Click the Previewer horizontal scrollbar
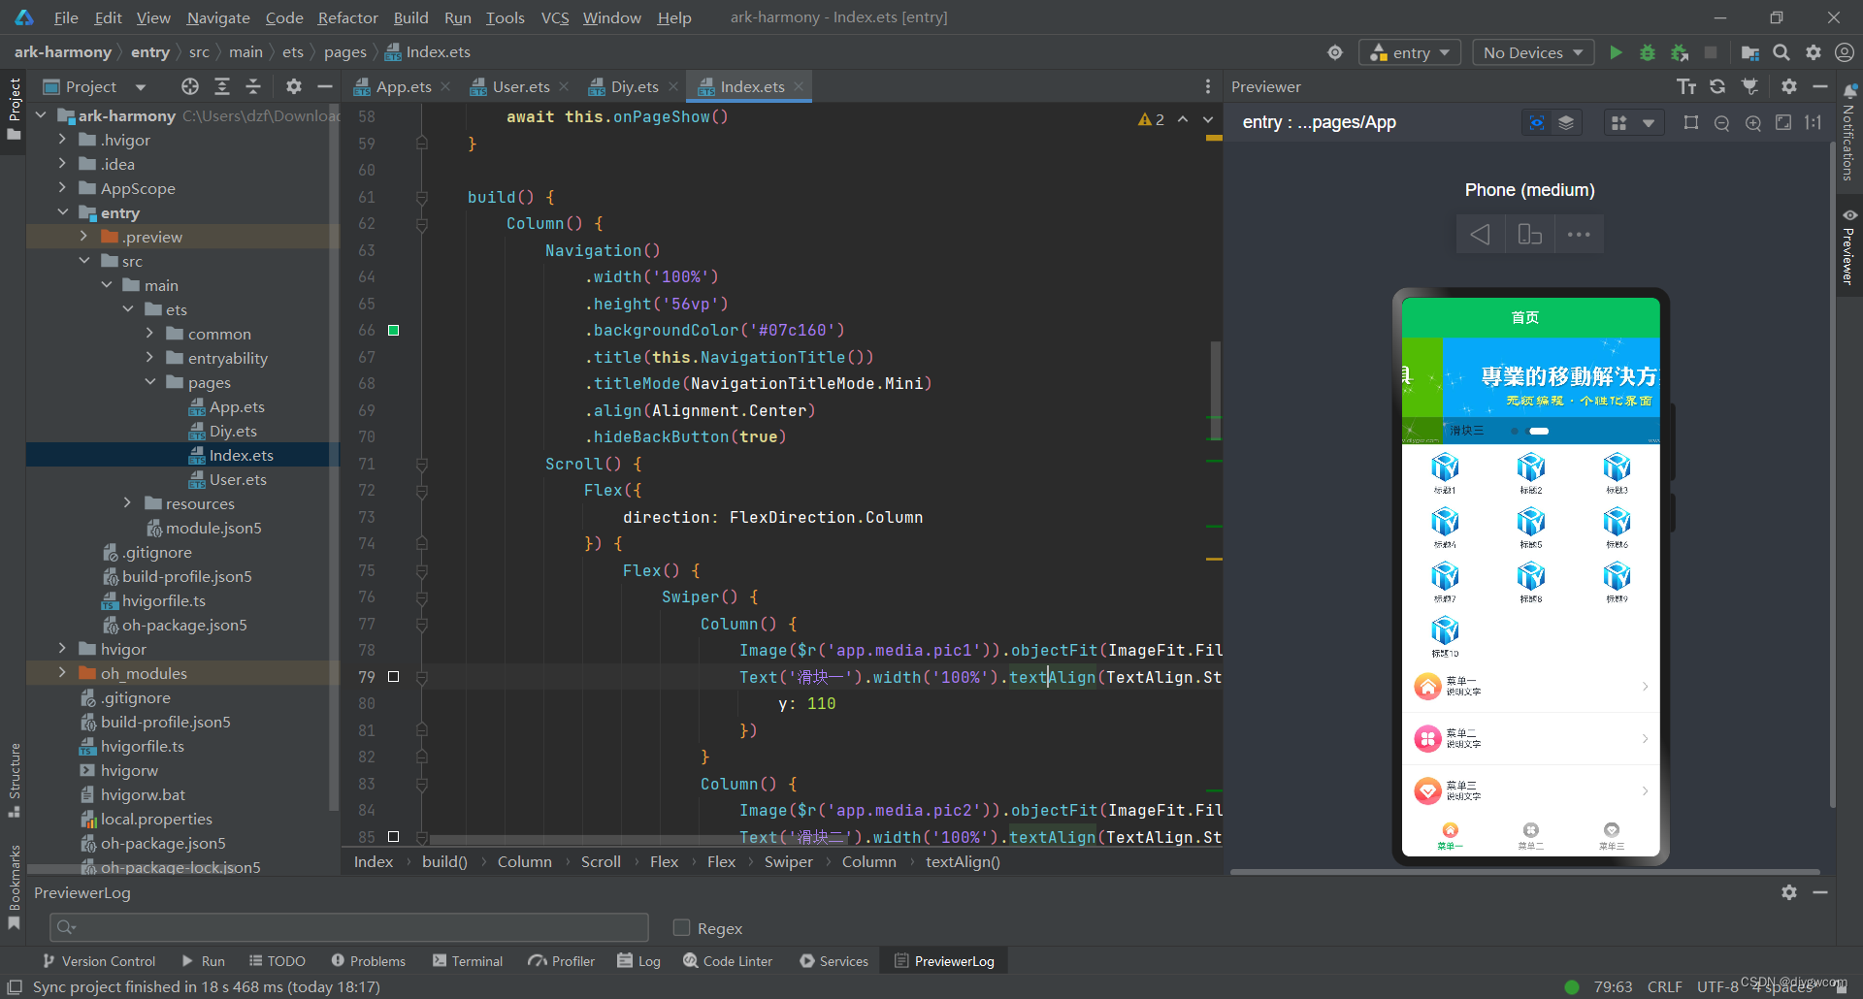The height and width of the screenshot is (999, 1863). (x=1525, y=872)
